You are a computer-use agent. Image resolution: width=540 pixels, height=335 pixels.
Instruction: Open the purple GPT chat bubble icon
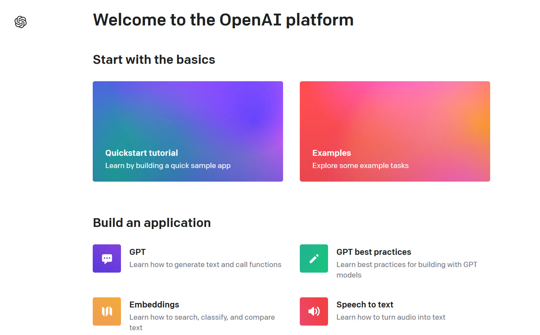[x=107, y=258]
